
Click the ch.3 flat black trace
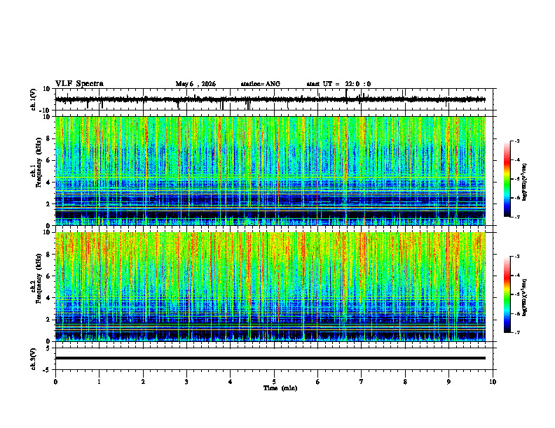coord(270,358)
